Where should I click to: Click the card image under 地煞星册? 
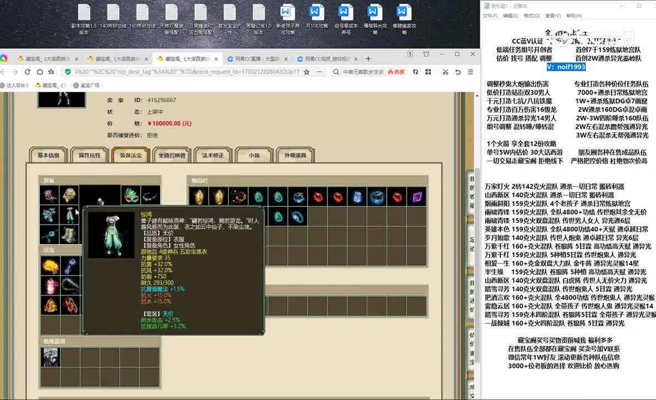tap(50, 357)
